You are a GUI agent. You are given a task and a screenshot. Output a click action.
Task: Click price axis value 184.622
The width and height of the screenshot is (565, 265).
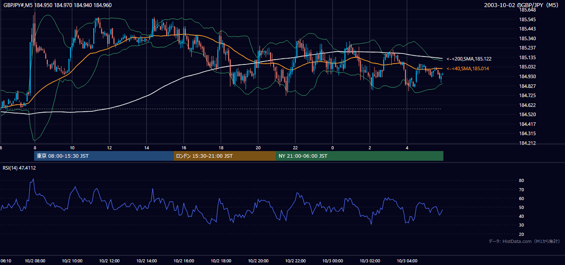point(527,105)
